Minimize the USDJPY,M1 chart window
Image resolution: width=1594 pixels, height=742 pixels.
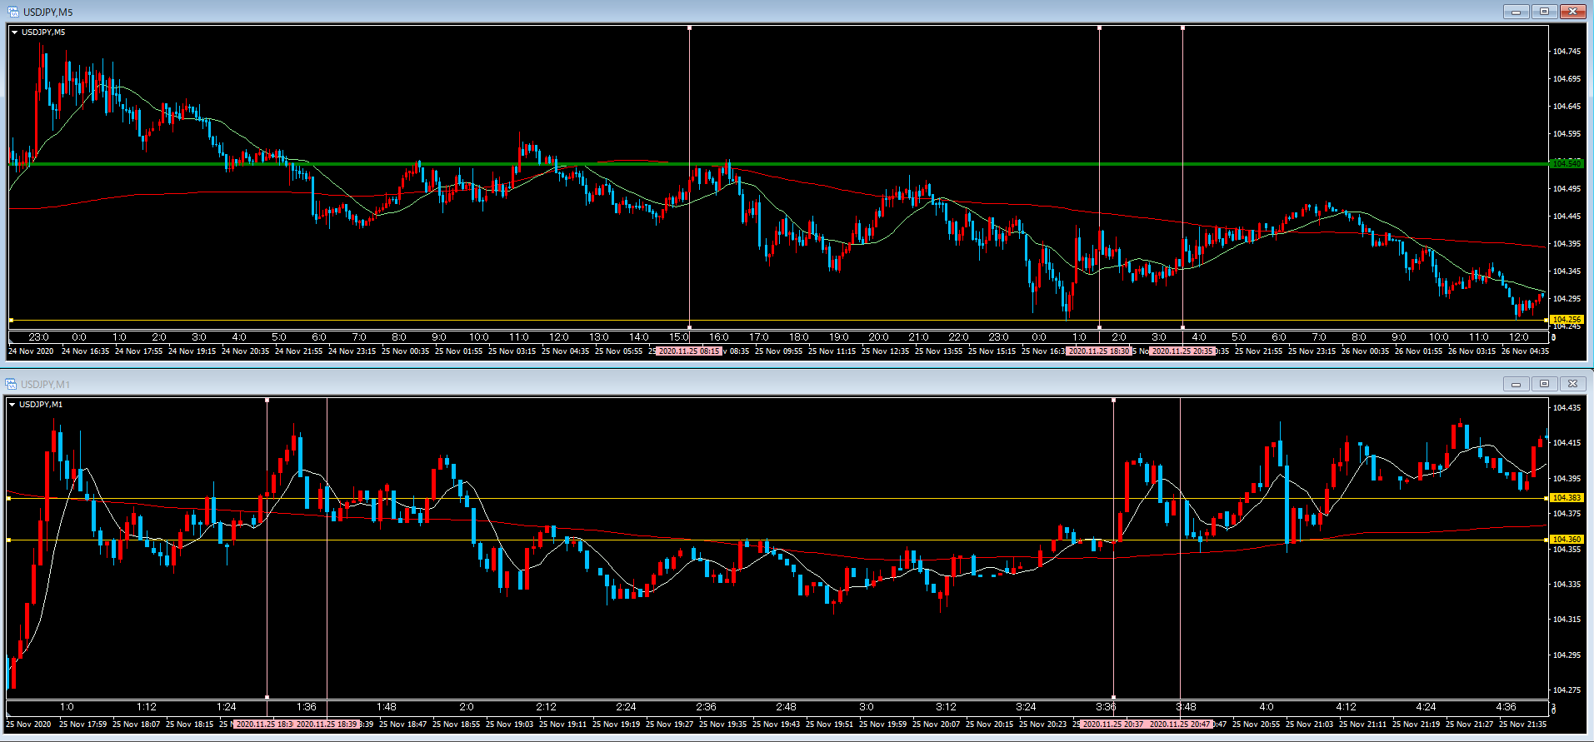[1516, 384]
